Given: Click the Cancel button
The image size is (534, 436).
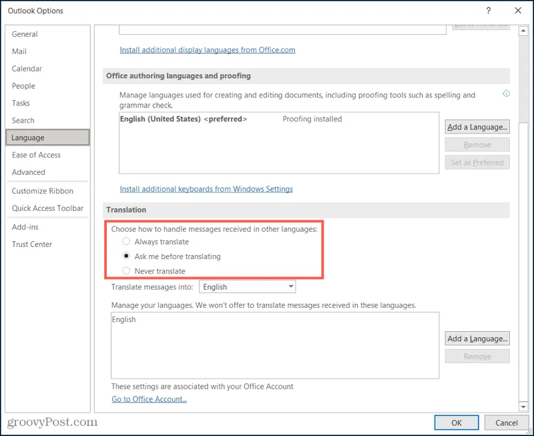Looking at the screenshot, I should coord(507,423).
